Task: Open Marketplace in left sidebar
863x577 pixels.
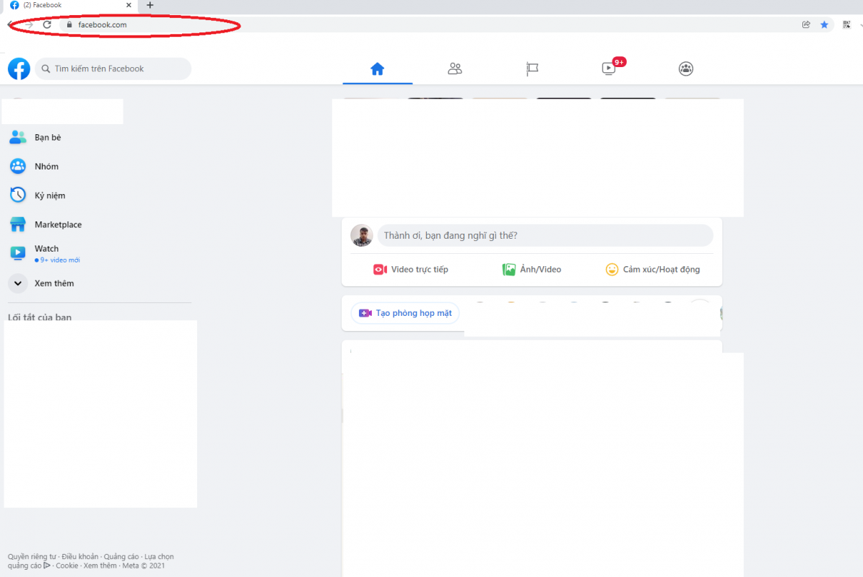Action: [58, 225]
